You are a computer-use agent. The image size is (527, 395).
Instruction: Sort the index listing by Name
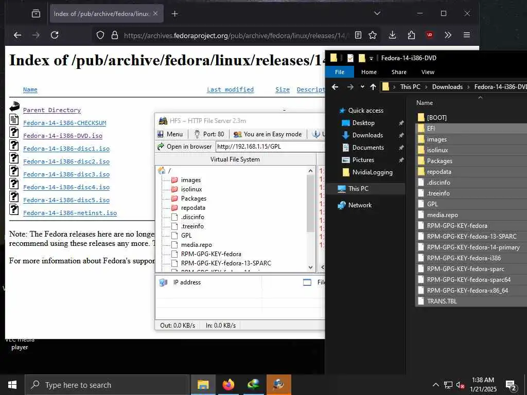(30, 89)
